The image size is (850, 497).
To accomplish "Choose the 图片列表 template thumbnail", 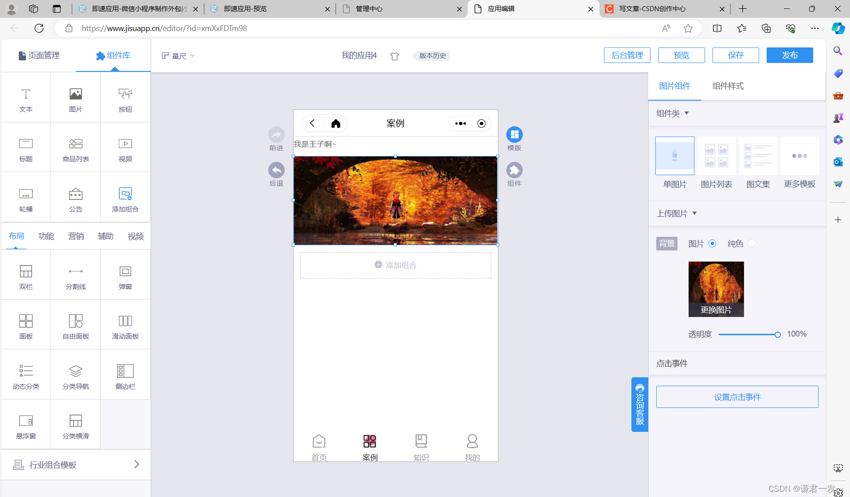I will pyautogui.click(x=716, y=156).
